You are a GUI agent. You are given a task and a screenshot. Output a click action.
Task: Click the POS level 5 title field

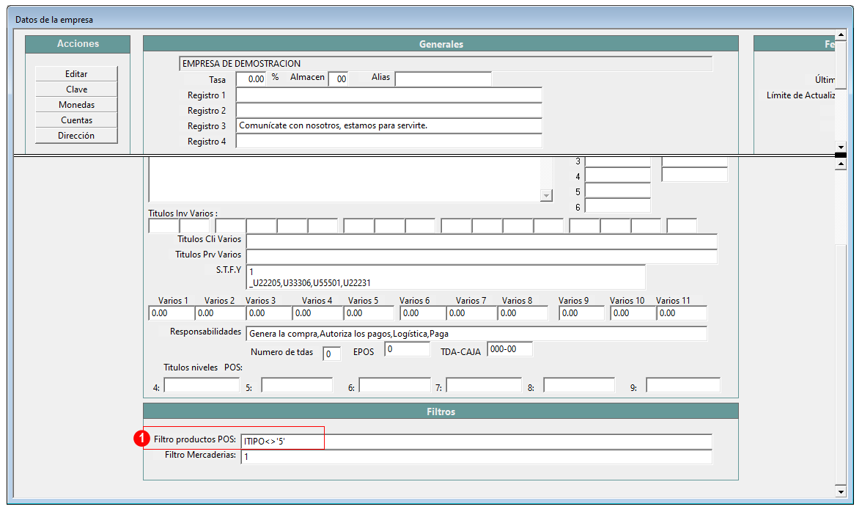297,385
